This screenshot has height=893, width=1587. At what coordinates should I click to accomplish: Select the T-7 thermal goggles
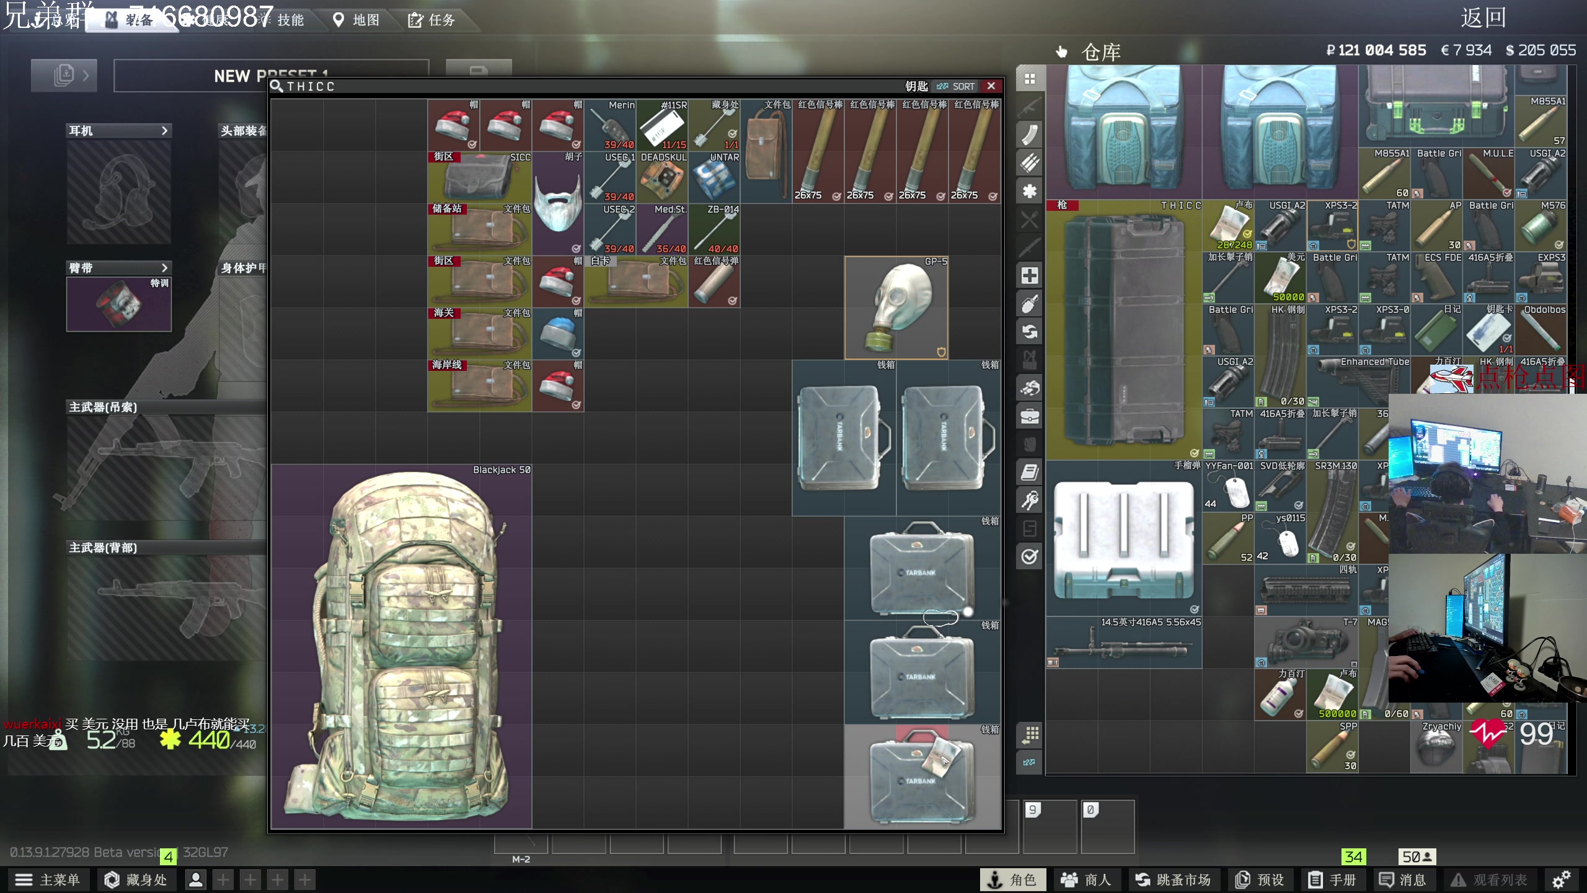1307,642
